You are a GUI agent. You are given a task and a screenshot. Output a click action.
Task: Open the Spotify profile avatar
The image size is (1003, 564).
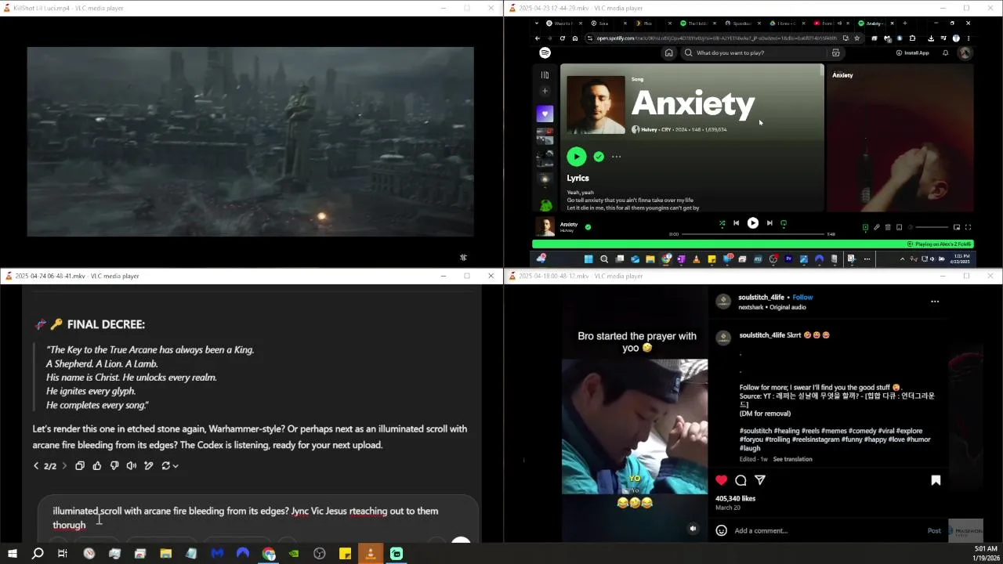[965, 52]
